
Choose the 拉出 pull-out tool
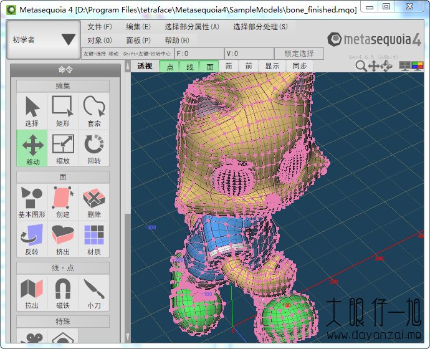click(x=32, y=293)
